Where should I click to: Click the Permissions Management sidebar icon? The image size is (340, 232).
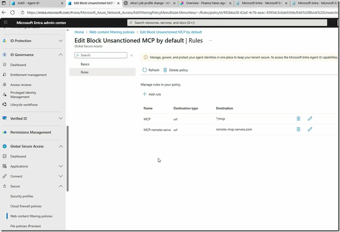(x=5, y=132)
